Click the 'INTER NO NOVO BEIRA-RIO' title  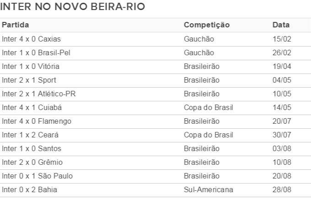[x=73, y=6]
